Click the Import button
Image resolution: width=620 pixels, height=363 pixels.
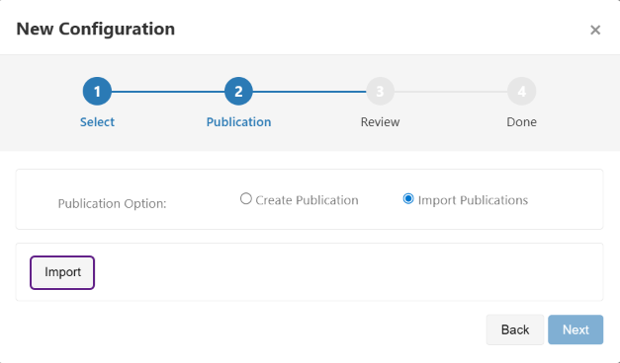click(x=62, y=272)
